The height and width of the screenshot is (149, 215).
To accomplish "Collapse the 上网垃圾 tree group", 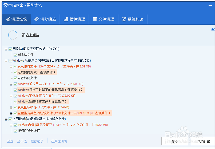I will click(6, 119).
